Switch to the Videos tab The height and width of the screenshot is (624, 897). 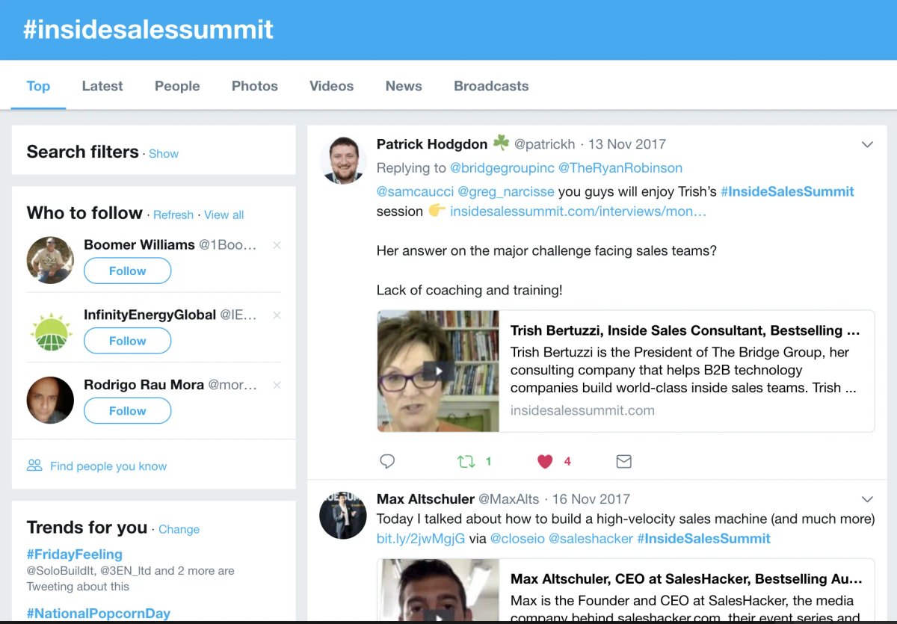pyautogui.click(x=332, y=86)
